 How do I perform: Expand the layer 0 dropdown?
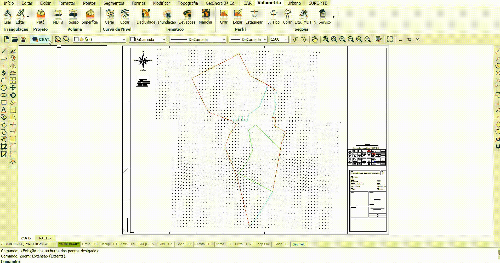click(x=124, y=39)
